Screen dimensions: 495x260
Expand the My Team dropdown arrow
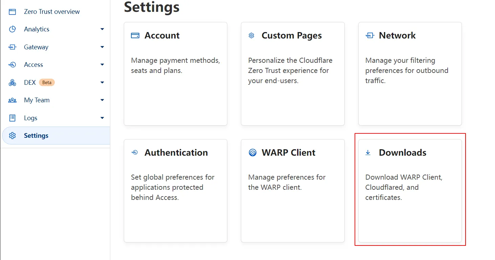102,100
